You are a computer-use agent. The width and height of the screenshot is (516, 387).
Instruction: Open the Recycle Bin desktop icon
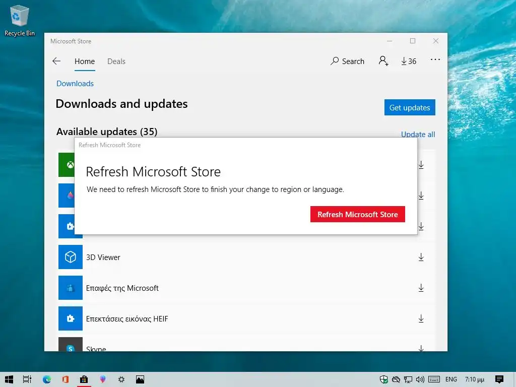[x=20, y=20]
